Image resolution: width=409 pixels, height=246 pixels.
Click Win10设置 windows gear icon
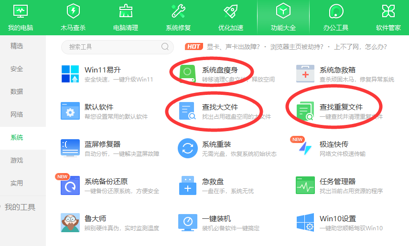(305, 222)
